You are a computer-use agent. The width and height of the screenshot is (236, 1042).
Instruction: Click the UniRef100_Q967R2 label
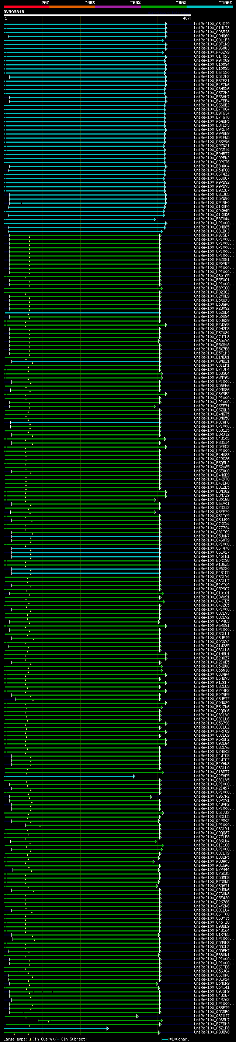[212, 797]
